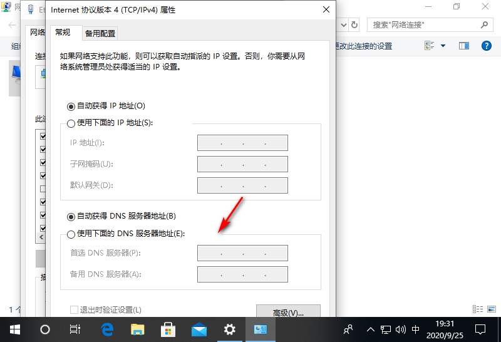The height and width of the screenshot is (342, 501).
Task: Select 自动获得 IP 地址 radio button
Action: click(71, 106)
